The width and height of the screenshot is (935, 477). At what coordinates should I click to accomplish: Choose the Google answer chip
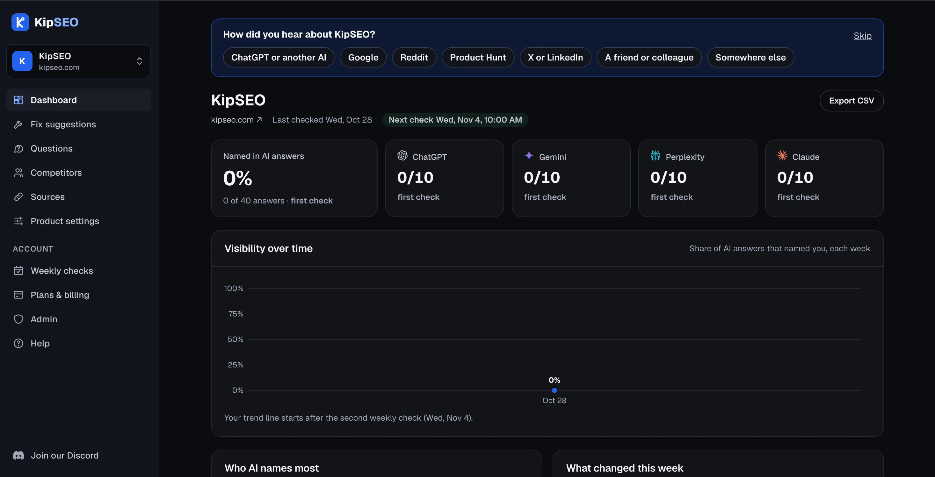coord(363,57)
